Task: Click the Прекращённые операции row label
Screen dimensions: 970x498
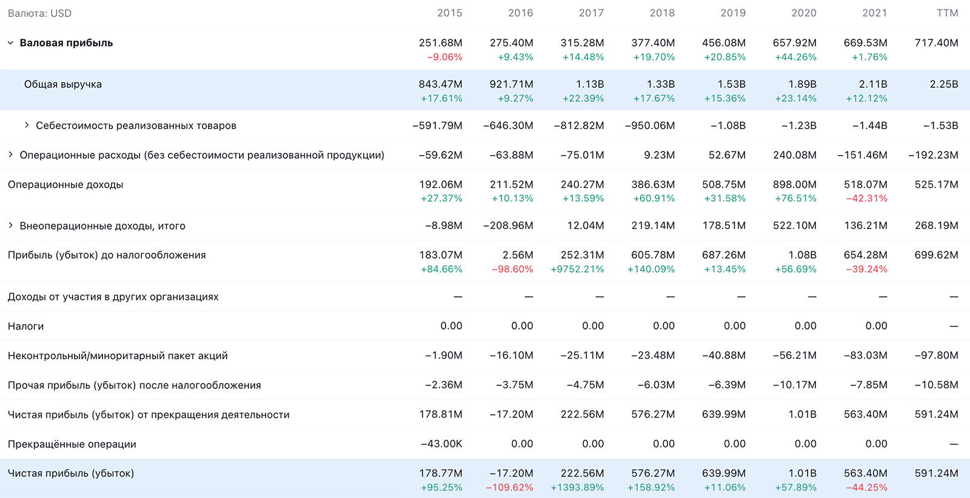Action: tap(72, 444)
